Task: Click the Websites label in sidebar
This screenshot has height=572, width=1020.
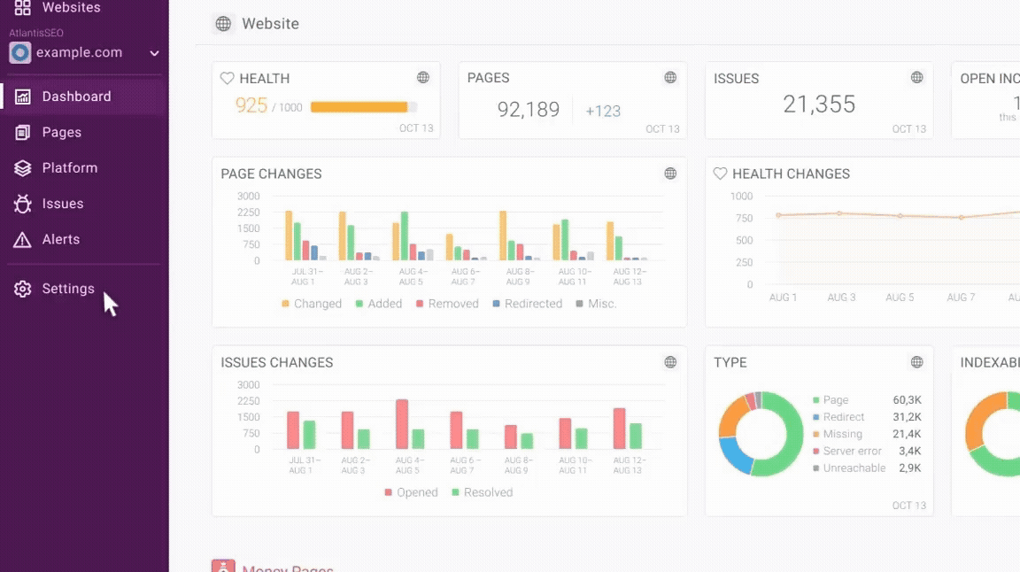Action: pos(72,8)
